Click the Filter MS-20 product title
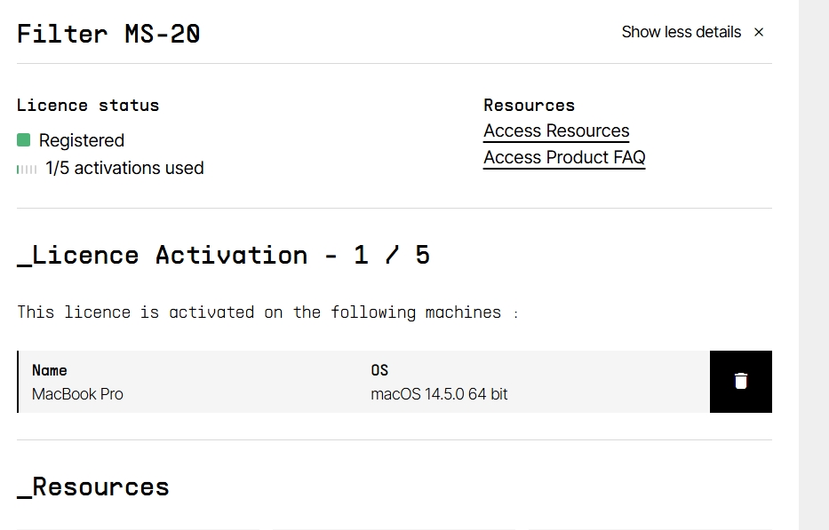Image resolution: width=829 pixels, height=530 pixels. pyautogui.click(x=108, y=34)
